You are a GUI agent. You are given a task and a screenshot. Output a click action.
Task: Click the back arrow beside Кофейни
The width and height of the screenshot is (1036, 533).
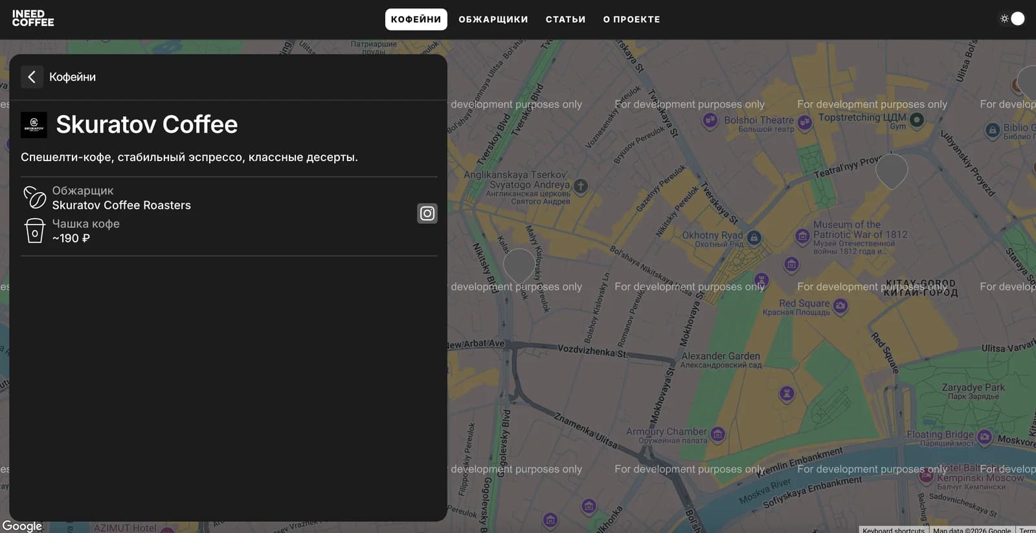coord(32,77)
